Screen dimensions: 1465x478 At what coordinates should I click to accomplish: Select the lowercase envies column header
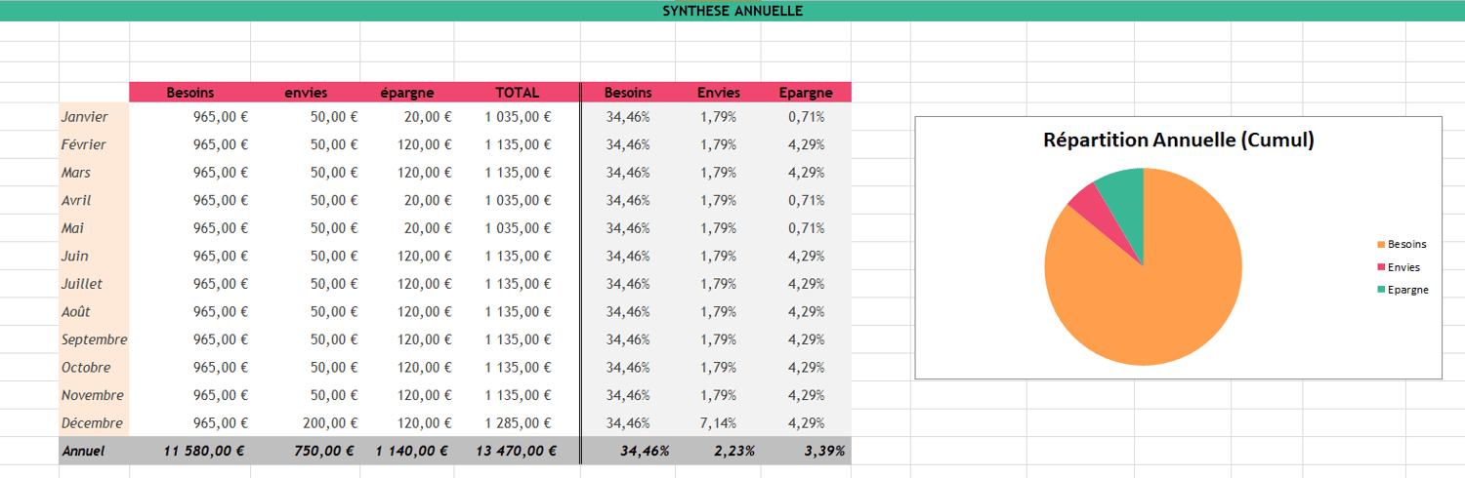coord(306,93)
